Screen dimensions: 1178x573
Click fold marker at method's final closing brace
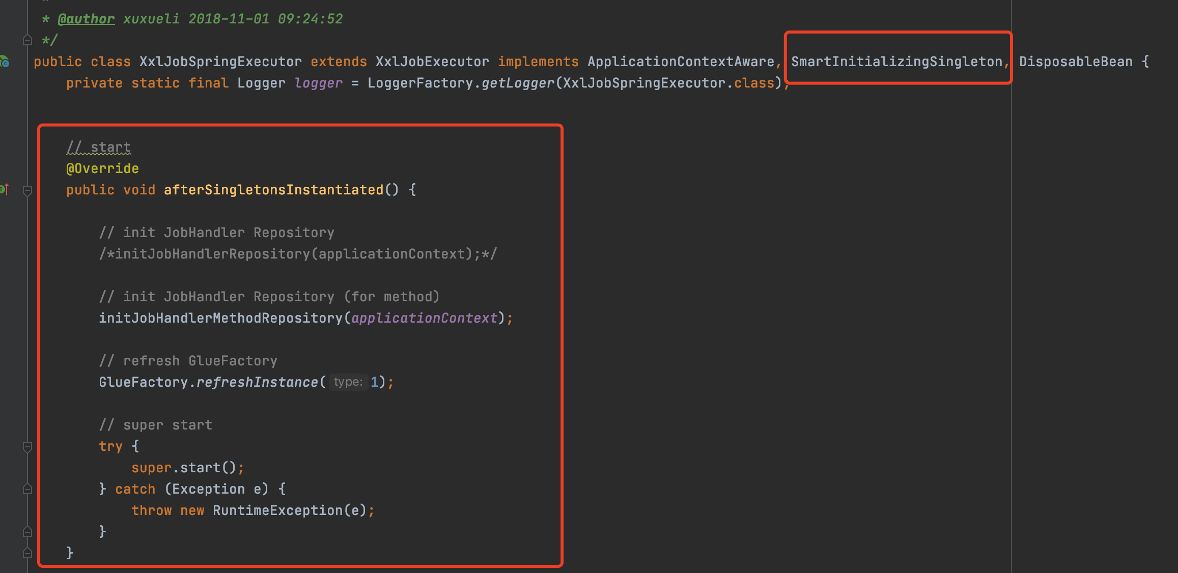point(27,553)
